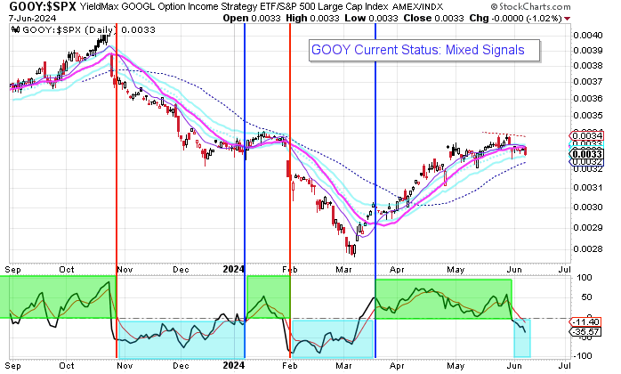Click the GOOY Current Status annotation box
This screenshot has width=621, height=374.
pyautogui.click(x=423, y=51)
